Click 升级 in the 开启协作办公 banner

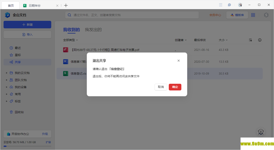(45, 134)
